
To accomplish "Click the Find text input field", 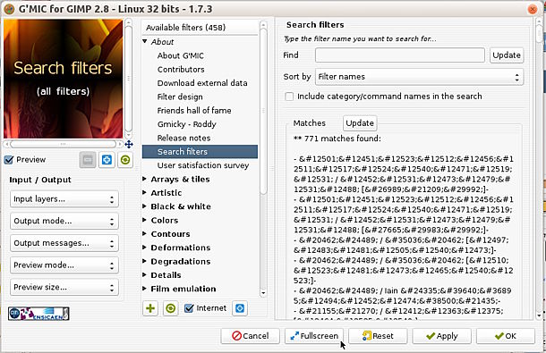I will 400,55.
